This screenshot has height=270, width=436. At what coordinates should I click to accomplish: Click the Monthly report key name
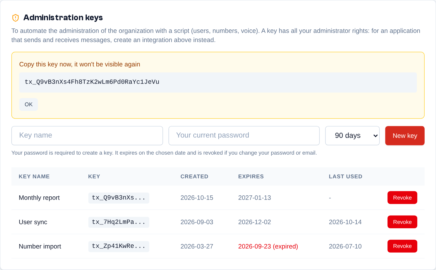pyautogui.click(x=39, y=198)
